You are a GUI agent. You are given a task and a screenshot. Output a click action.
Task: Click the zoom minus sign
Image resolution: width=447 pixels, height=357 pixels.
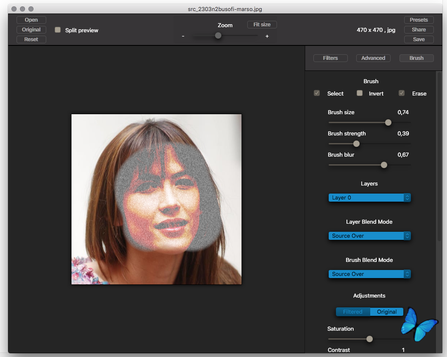183,36
